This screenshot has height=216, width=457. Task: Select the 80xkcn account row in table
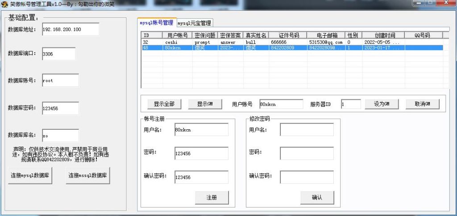(x=292, y=48)
